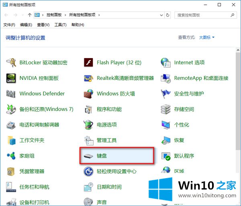Expand the 大图标 view mode dropdown
This screenshot has height=206, width=241.
(x=206, y=37)
